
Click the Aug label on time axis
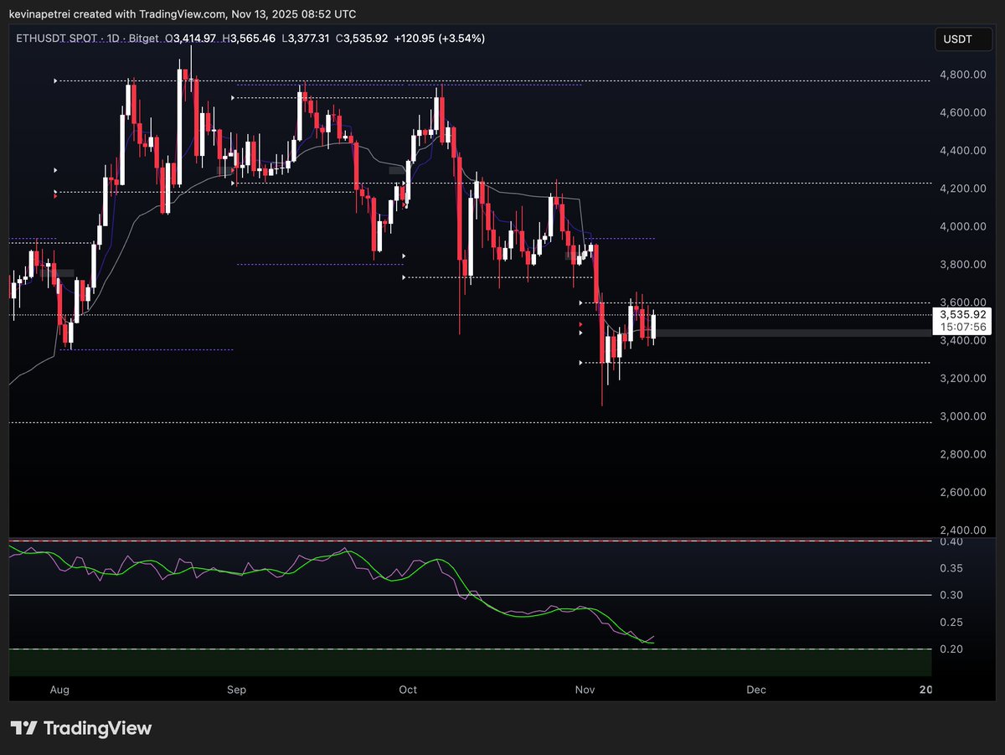click(x=60, y=690)
